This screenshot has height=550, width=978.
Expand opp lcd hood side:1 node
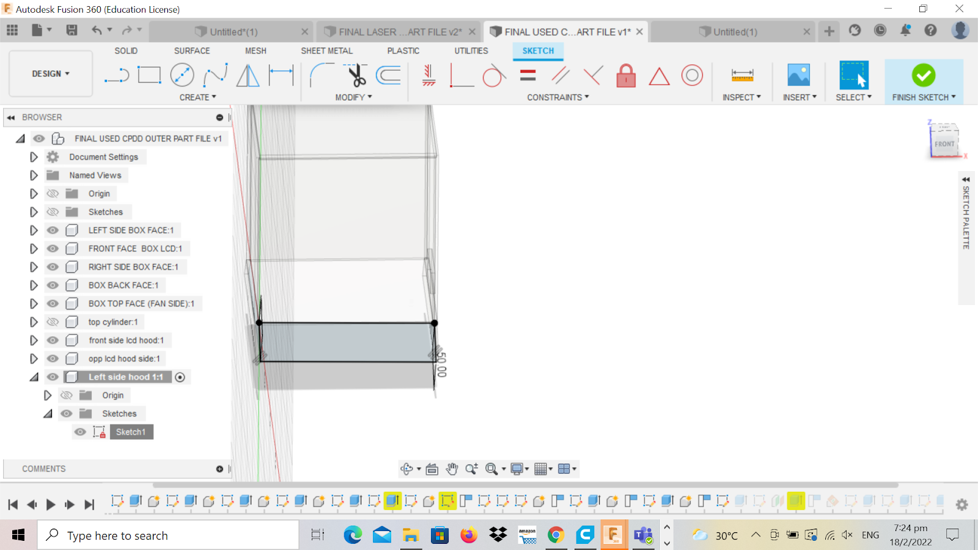coord(34,359)
